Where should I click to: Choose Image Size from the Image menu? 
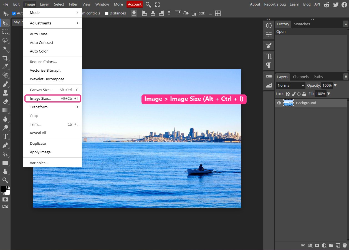(x=52, y=98)
